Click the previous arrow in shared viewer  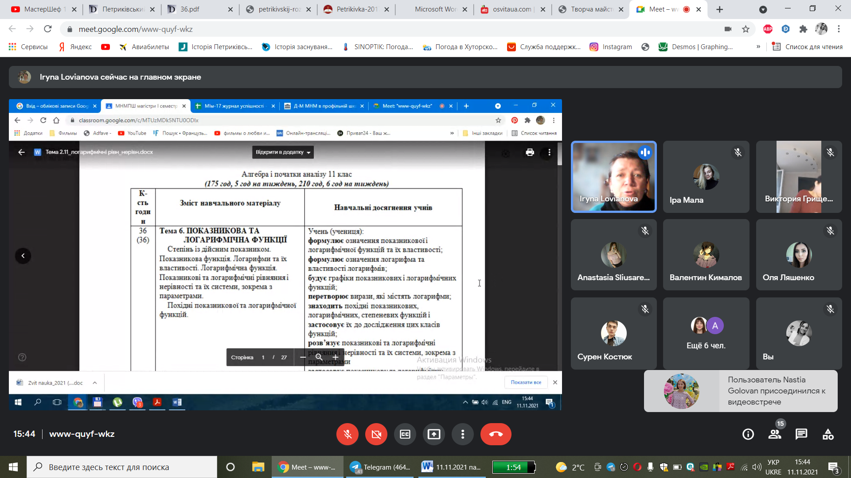coord(23,256)
